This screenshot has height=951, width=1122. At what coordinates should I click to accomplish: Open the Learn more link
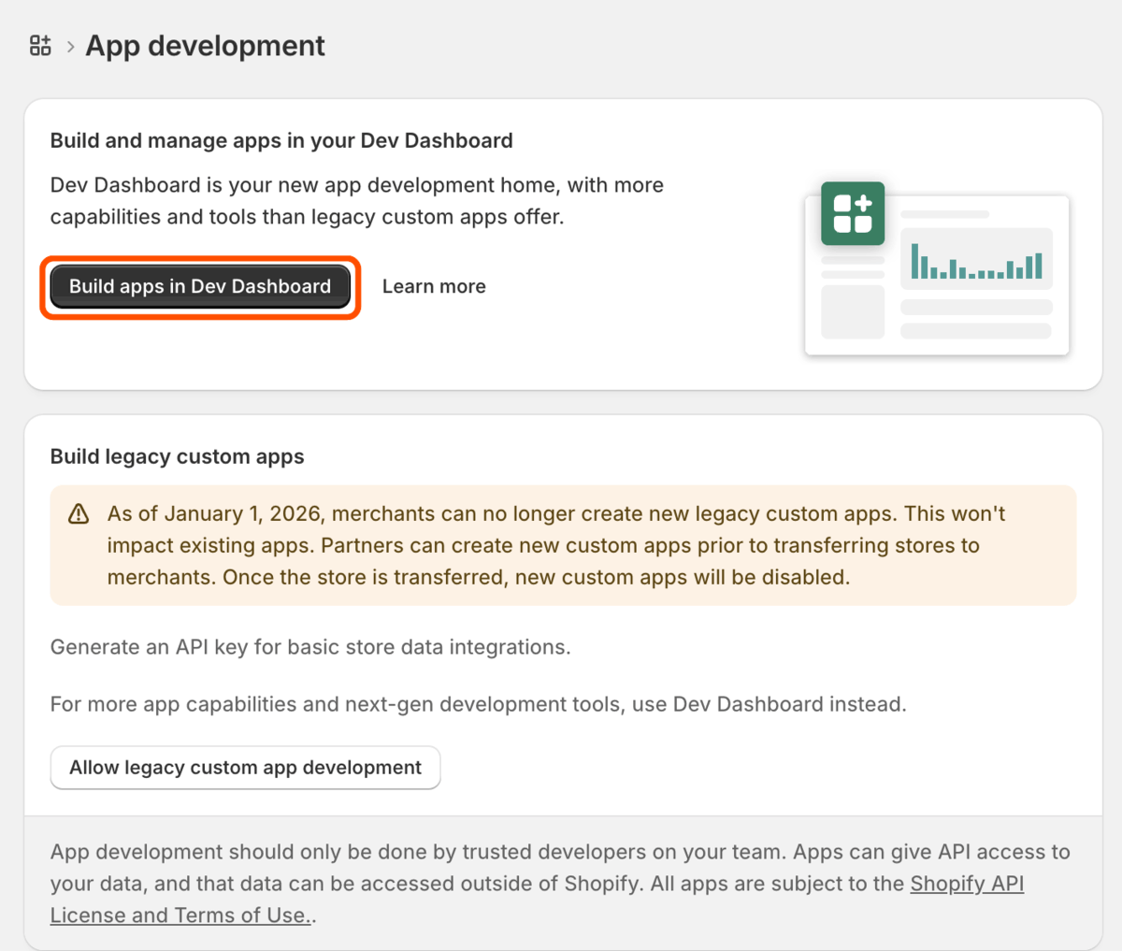click(x=434, y=286)
